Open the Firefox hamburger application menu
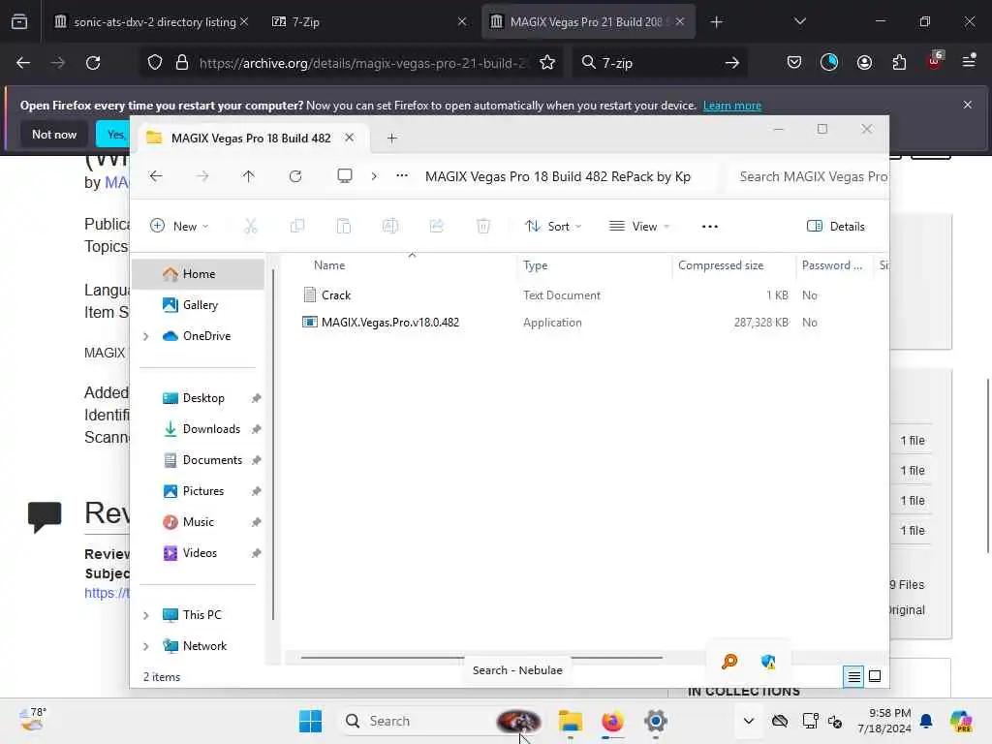The height and width of the screenshot is (744, 992). coord(969,61)
